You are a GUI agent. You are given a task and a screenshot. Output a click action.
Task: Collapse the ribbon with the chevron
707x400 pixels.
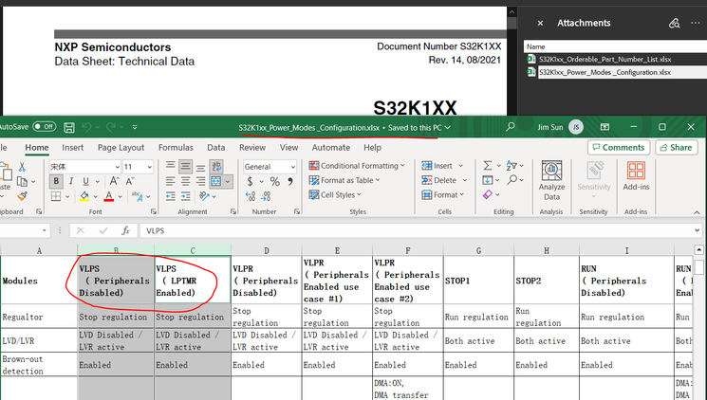click(697, 212)
